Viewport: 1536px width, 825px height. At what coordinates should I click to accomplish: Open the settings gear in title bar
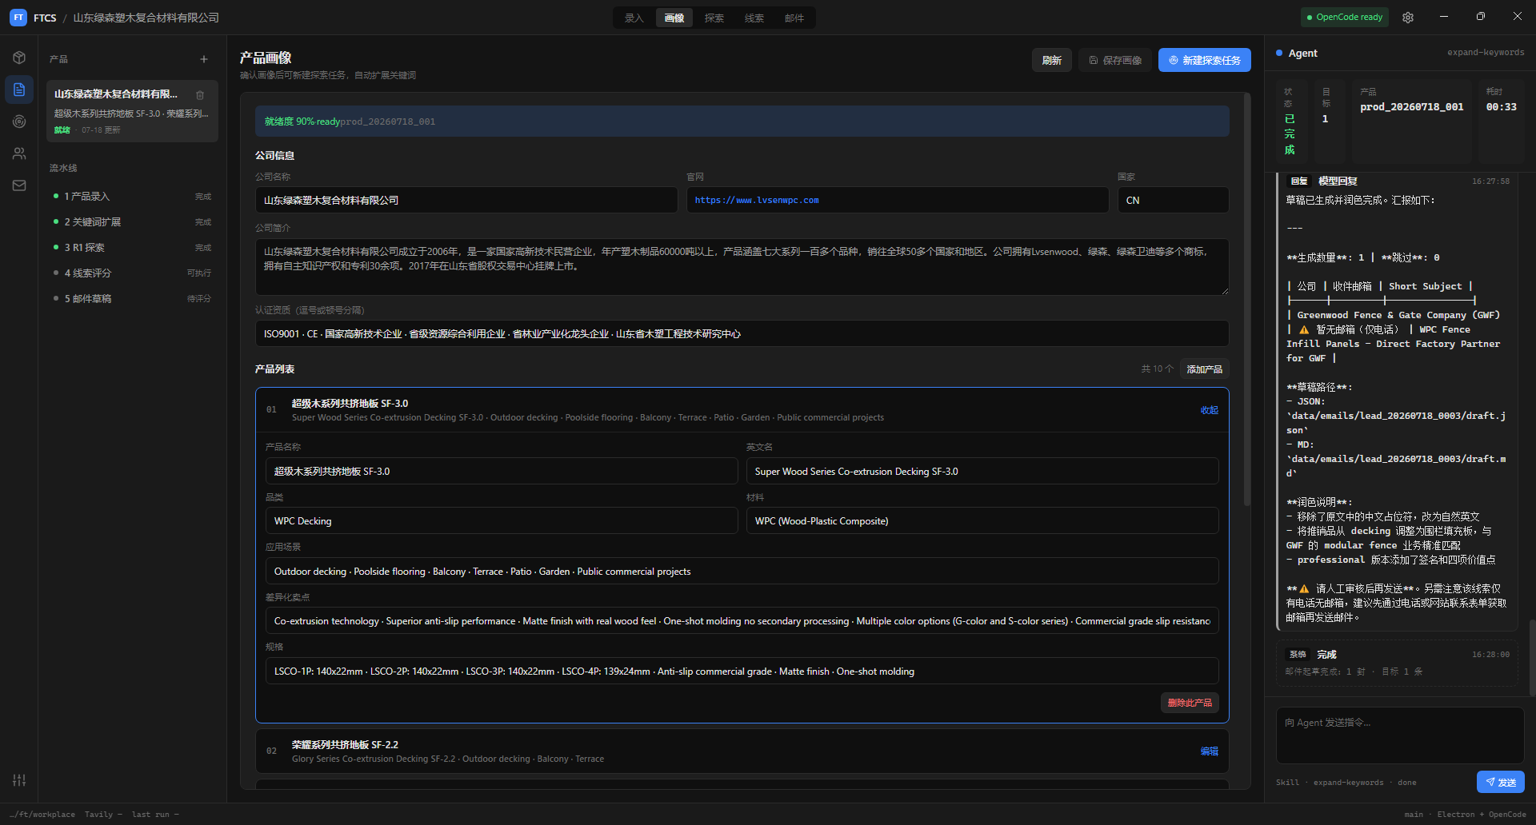tap(1408, 18)
